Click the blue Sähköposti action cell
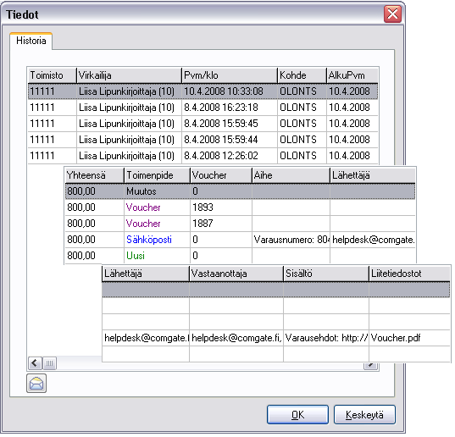Viewport: 455px width, 437px height. click(157, 240)
